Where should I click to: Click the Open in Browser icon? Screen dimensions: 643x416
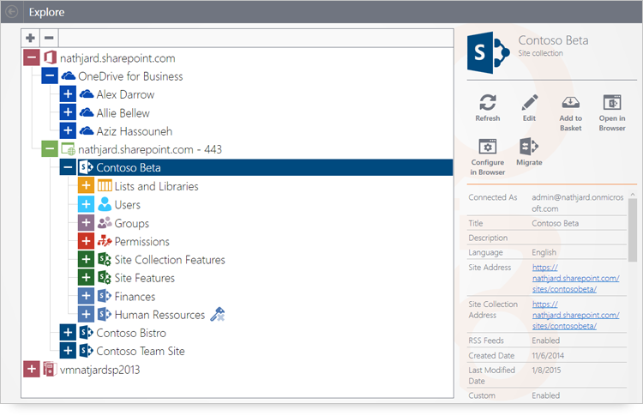click(x=612, y=102)
